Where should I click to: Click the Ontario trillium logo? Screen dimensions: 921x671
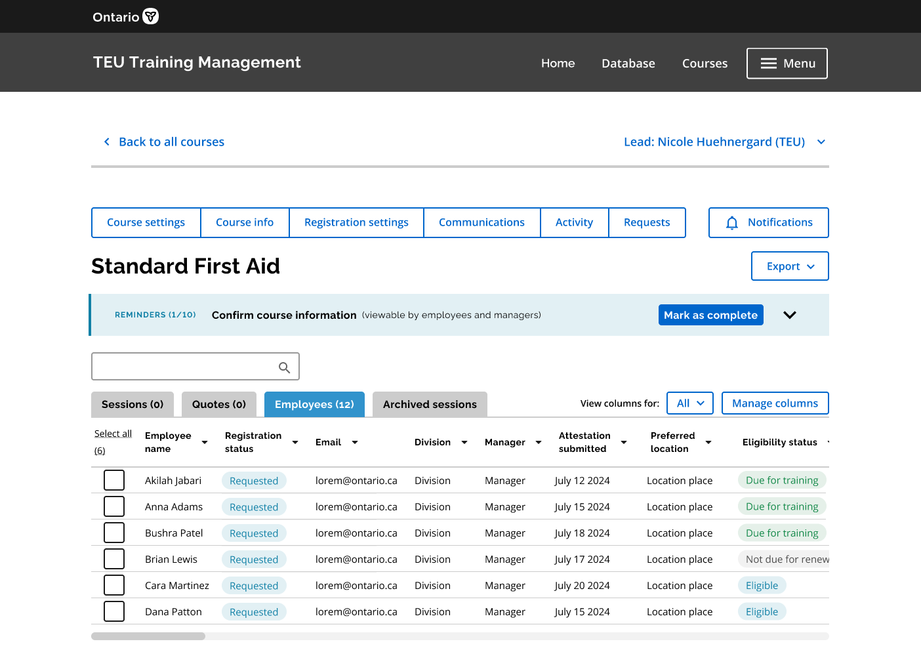pyautogui.click(x=151, y=16)
